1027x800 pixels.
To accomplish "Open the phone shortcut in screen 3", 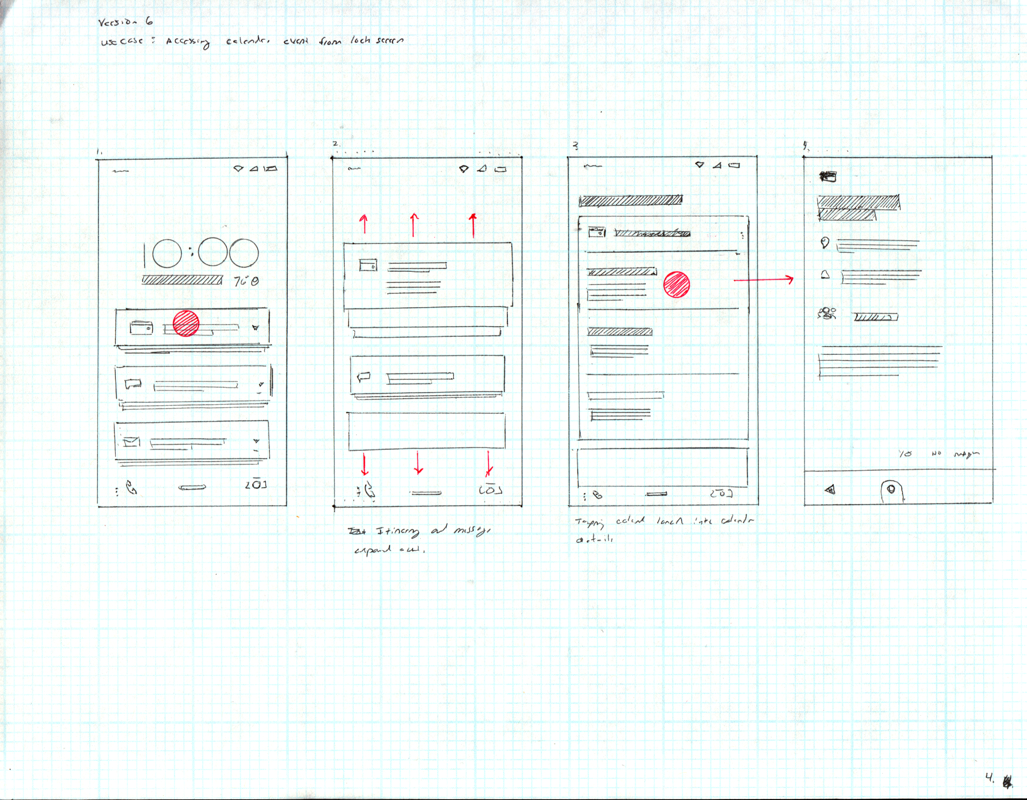I will 597,495.
